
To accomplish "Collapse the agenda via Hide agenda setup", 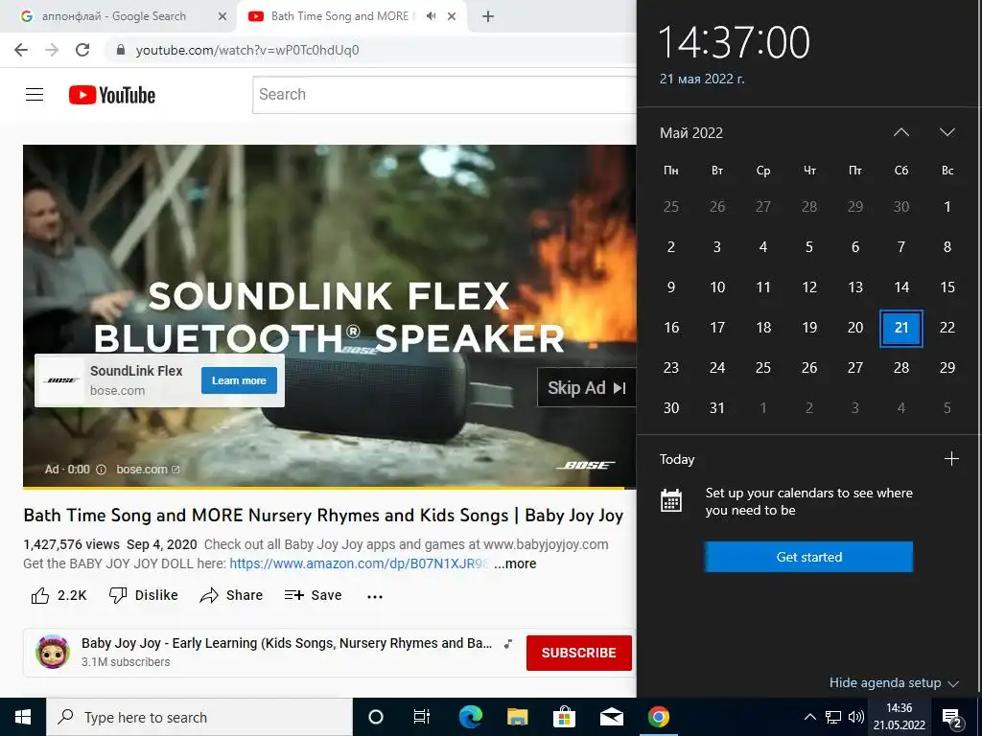I will 894,682.
